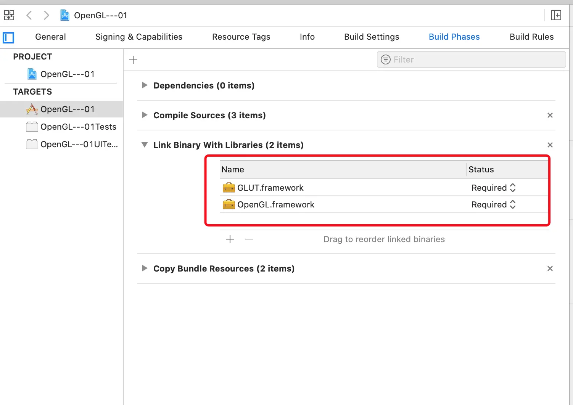573x405 pixels.
Task: Open GLUT.framework Required status dropdown
Action: pyautogui.click(x=494, y=188)
